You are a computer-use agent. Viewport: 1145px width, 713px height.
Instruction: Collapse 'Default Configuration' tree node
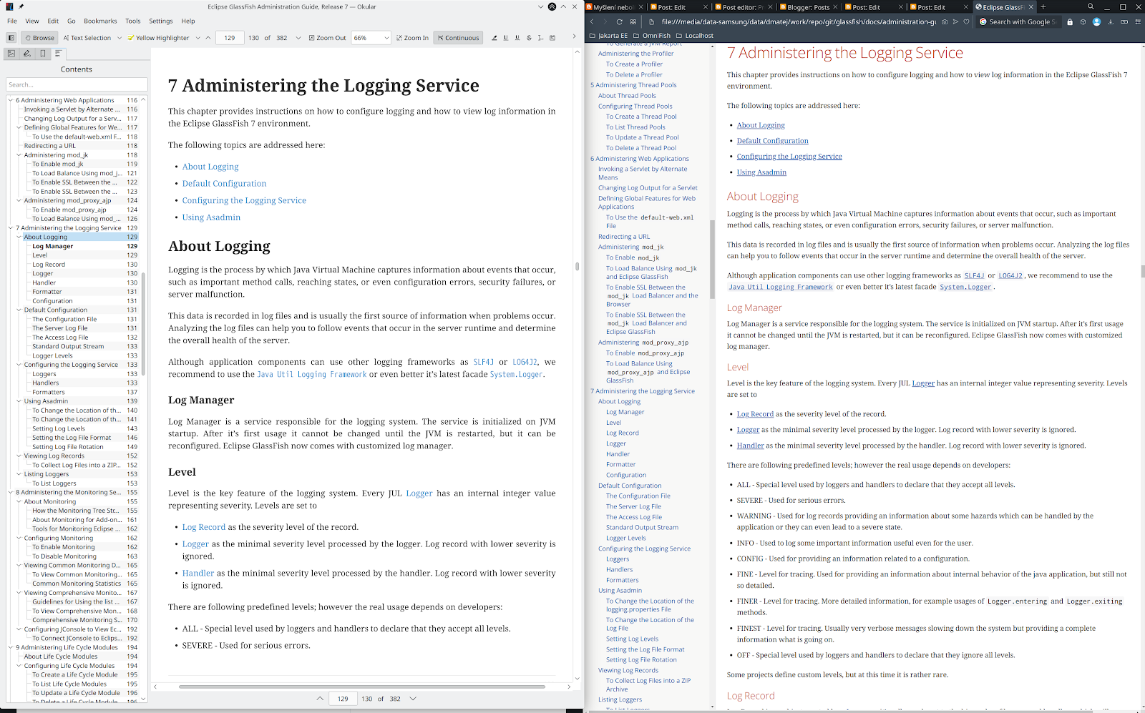(x=19, y=310)
